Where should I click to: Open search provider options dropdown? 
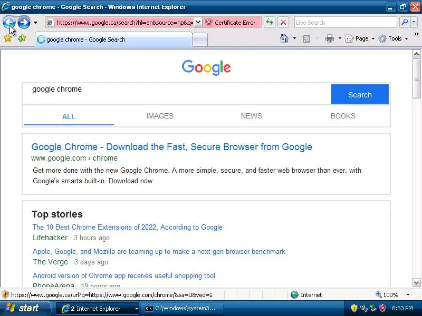point(414,22)
